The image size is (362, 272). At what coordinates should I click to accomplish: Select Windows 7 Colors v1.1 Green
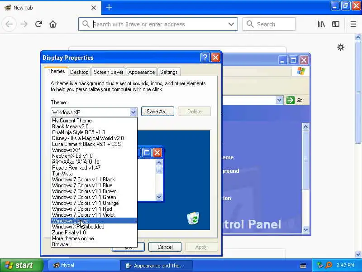(x=94, y=197)
